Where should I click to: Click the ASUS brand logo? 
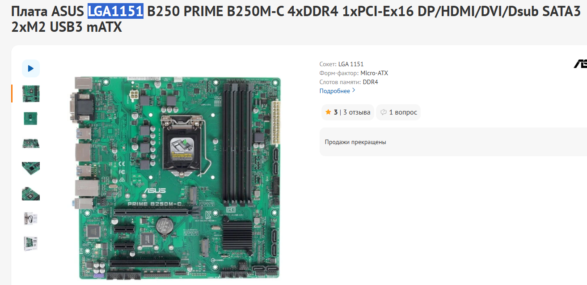pos(580,64)
